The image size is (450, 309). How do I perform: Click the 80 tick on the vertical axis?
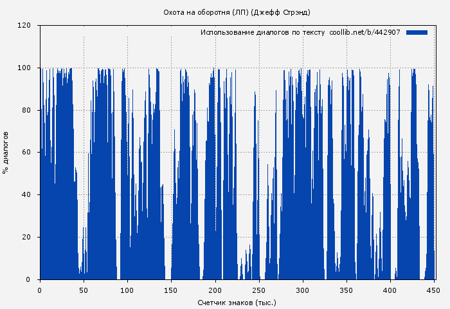(x=26, y=110)
